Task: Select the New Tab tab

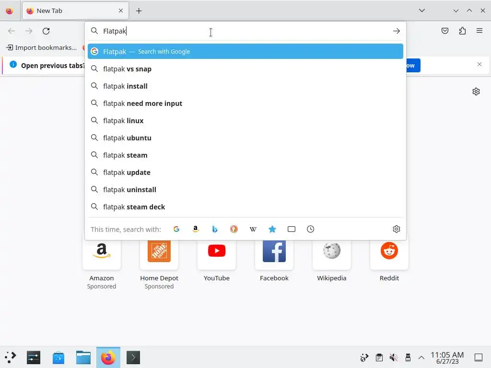Action: point(75,11)
